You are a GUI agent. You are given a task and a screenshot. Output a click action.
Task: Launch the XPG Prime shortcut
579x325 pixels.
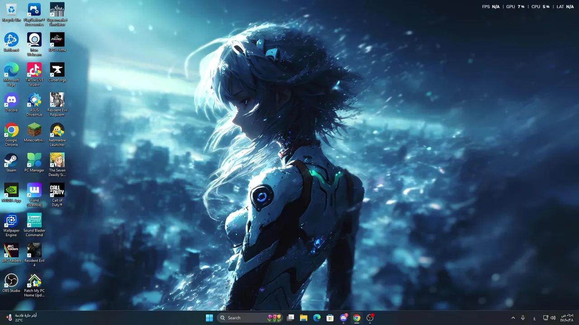point(57,42)
